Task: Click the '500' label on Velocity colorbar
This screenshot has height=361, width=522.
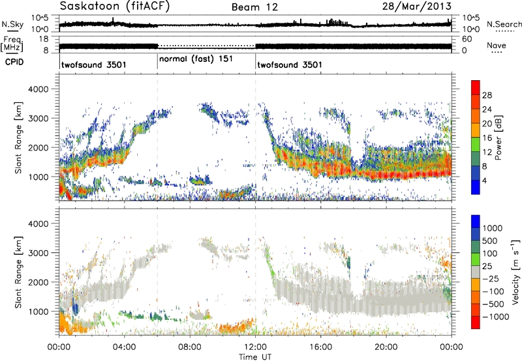Action: (x=490, y=241)
